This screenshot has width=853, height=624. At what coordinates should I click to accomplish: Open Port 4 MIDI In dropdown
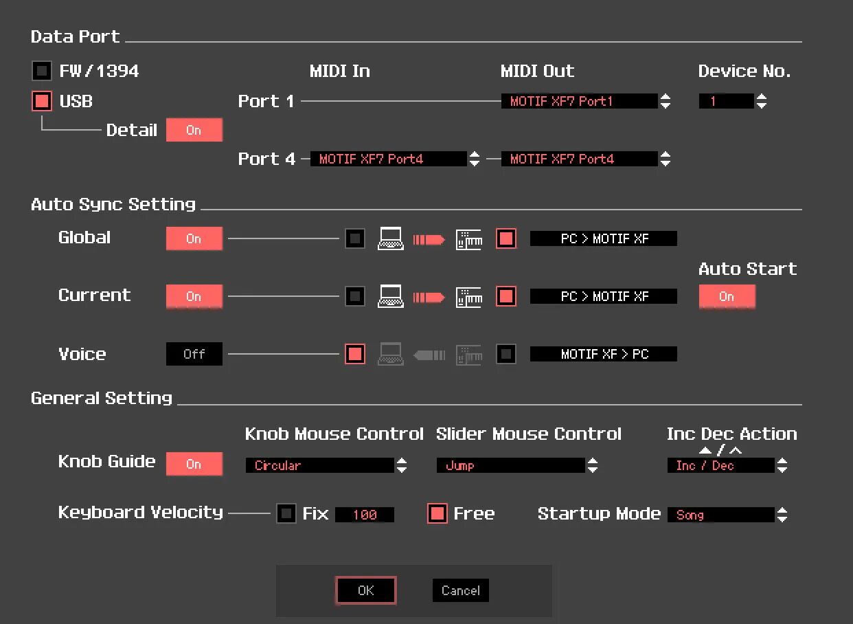coord(389,159)
